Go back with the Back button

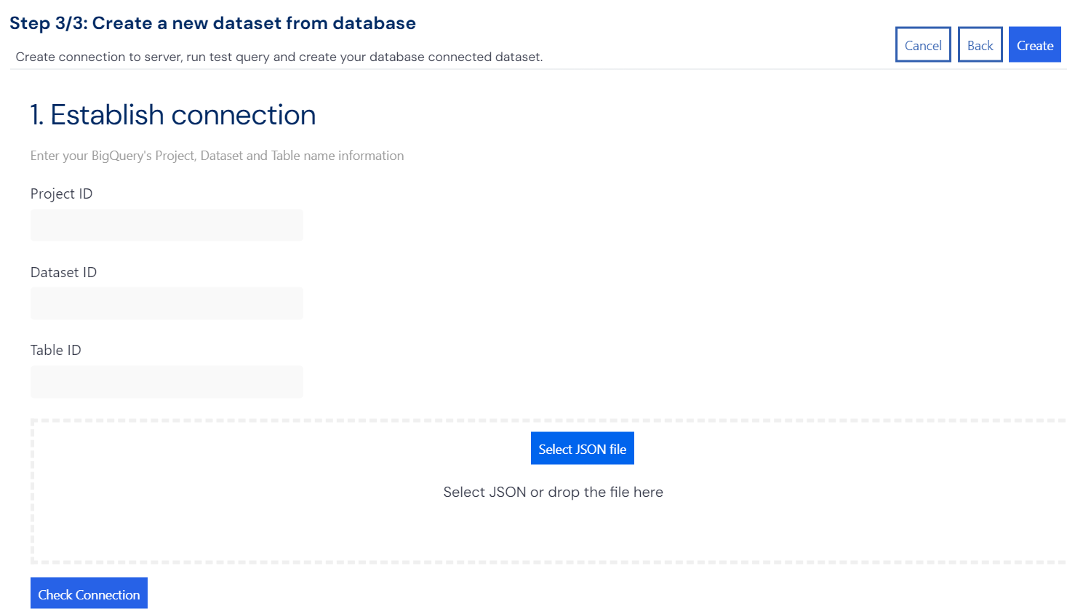tap(980, 45)
